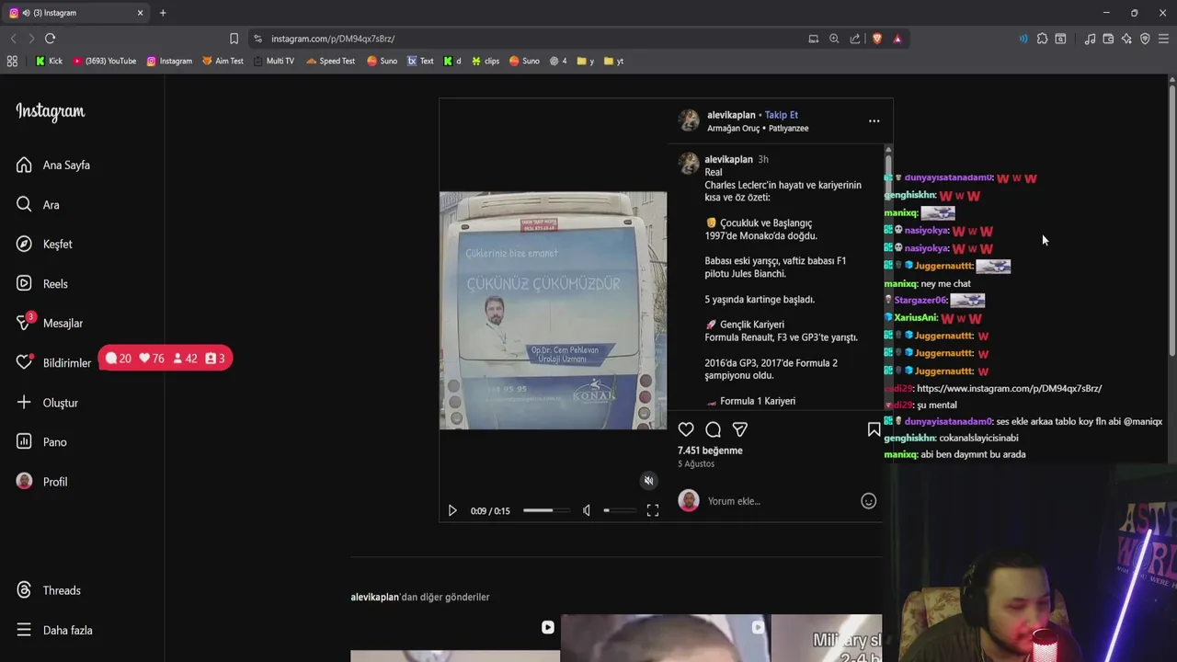This screenshot has height=662, width=1177.
Task: Open Keşfet explore page
Action: [x=44, y=245]
